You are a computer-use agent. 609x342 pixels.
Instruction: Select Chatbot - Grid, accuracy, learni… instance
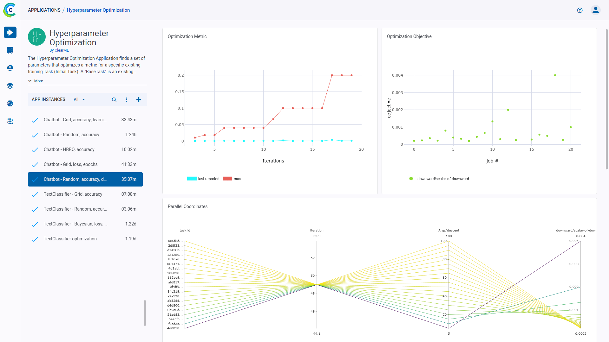(x=85, y=120)
